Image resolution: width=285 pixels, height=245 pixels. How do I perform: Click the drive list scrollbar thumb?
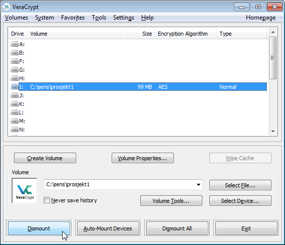click(x=273, y=58)
